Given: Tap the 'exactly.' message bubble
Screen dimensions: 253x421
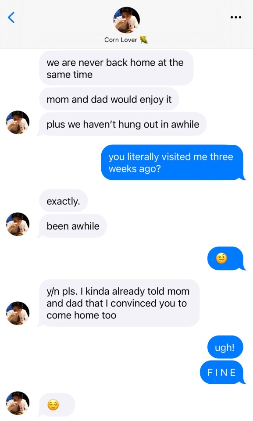Looking at the screenshot, I should click(x=64, y=201).
